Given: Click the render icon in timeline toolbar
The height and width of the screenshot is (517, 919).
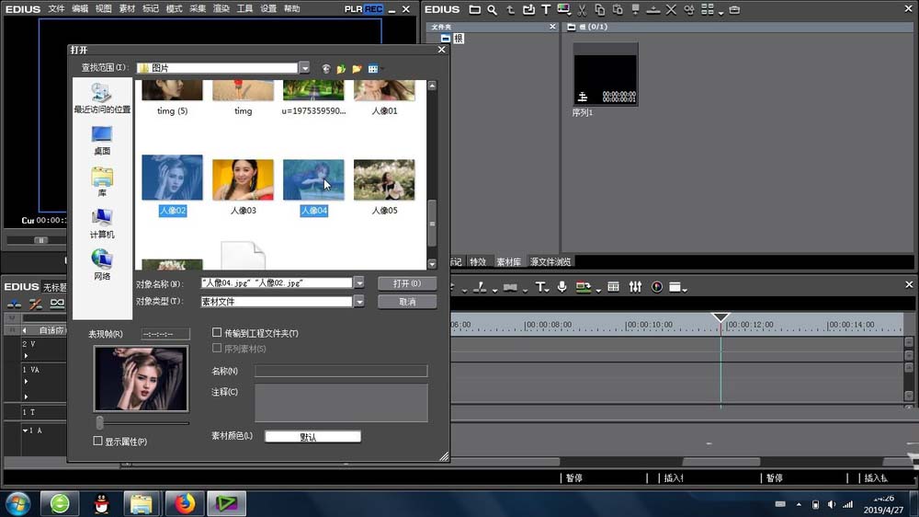Looking at the screenshot, I should [x=583, y=287].
